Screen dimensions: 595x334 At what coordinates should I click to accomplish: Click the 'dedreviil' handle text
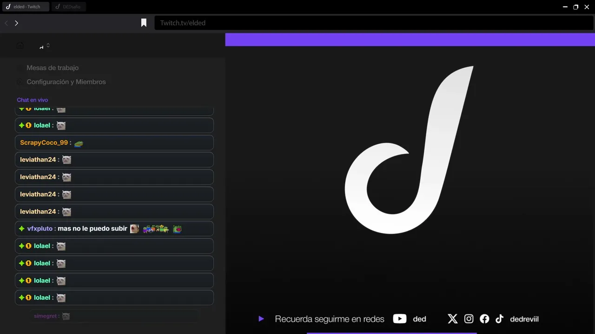[x=524, y=319]
